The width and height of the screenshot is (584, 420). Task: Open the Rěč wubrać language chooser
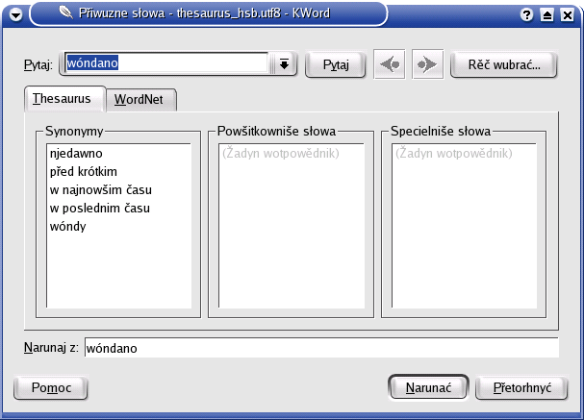(503, 65)
